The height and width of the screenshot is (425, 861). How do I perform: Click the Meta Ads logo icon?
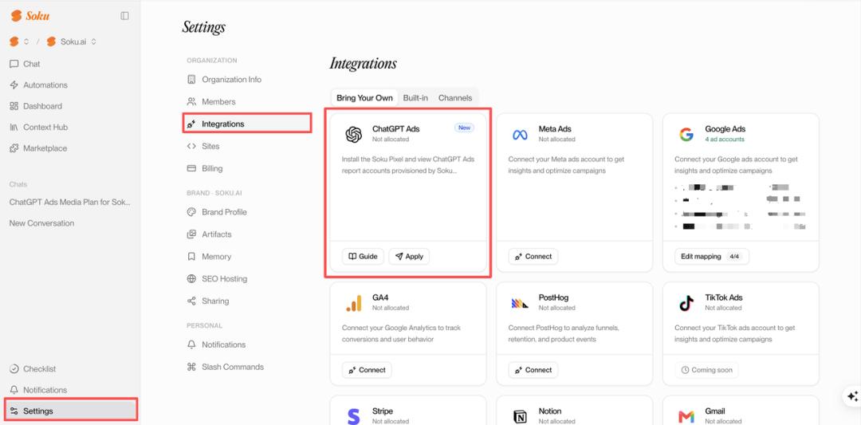coord(520,135)
